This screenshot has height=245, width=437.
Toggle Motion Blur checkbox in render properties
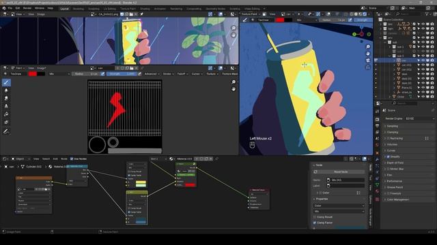click(389, 169)
